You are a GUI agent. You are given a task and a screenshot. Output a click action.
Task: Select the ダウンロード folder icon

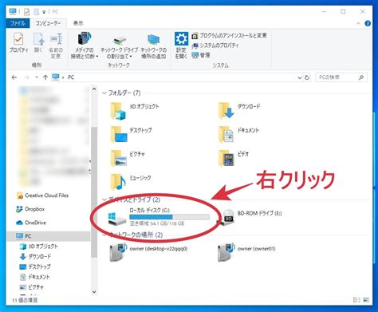[226, 110]
